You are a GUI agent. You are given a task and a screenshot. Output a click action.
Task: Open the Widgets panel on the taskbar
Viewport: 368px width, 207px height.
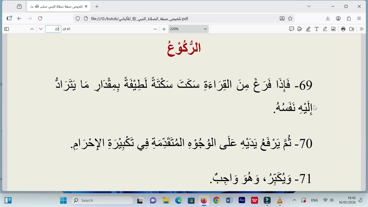coord(8,200)
